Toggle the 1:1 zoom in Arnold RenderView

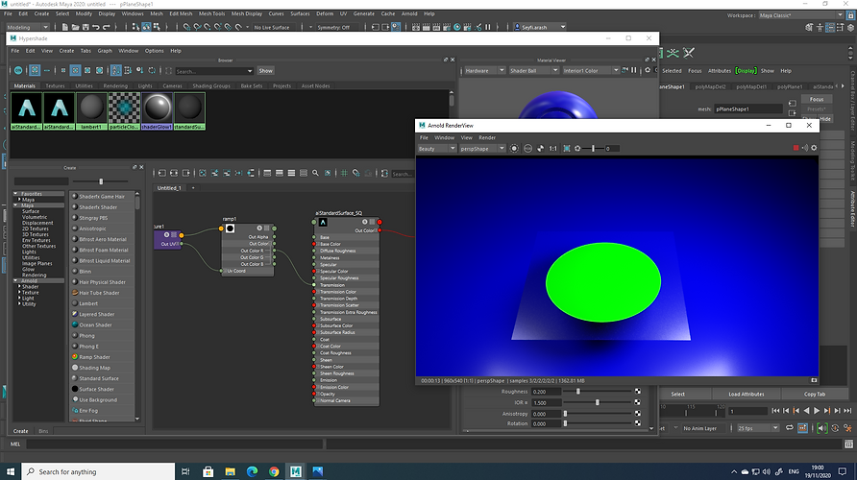click(553, 149)
